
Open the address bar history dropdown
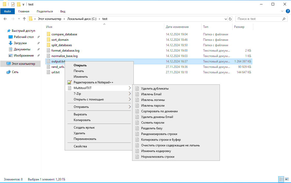tap(226, 19)
